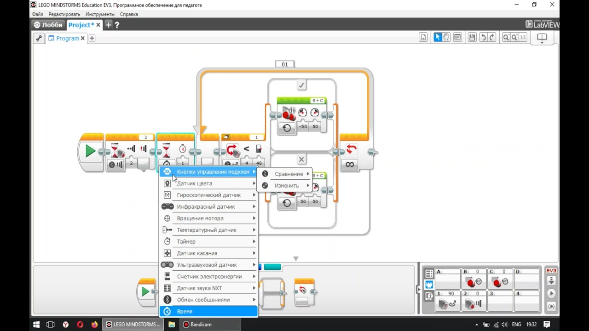Expand Обмен сообщениями submenu
This screenshot has width=589, height=331.
208,300
